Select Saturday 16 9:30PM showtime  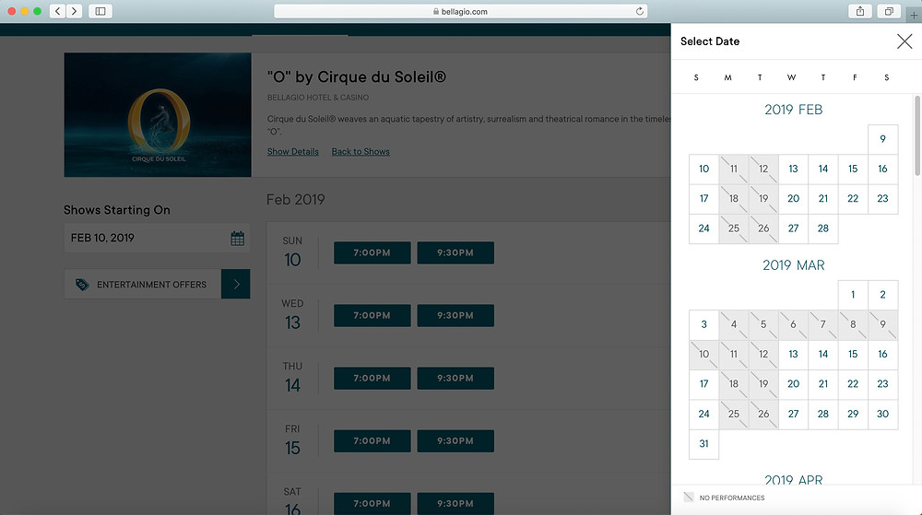tap(455, 503)
